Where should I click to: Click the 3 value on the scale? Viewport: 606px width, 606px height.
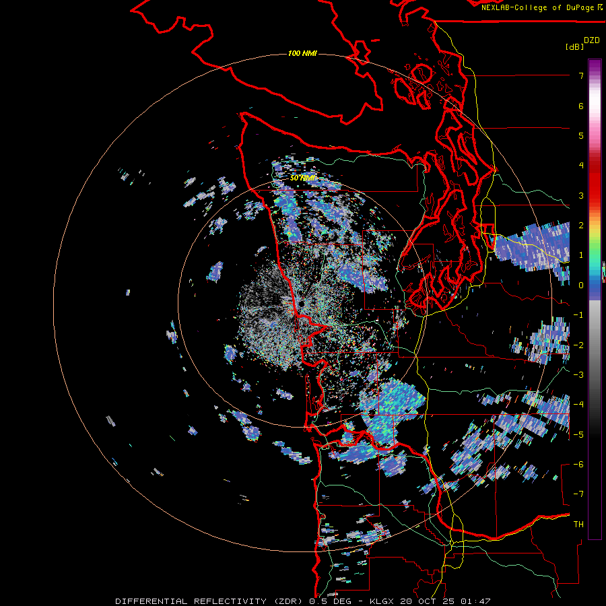click(x=581, y=195)
